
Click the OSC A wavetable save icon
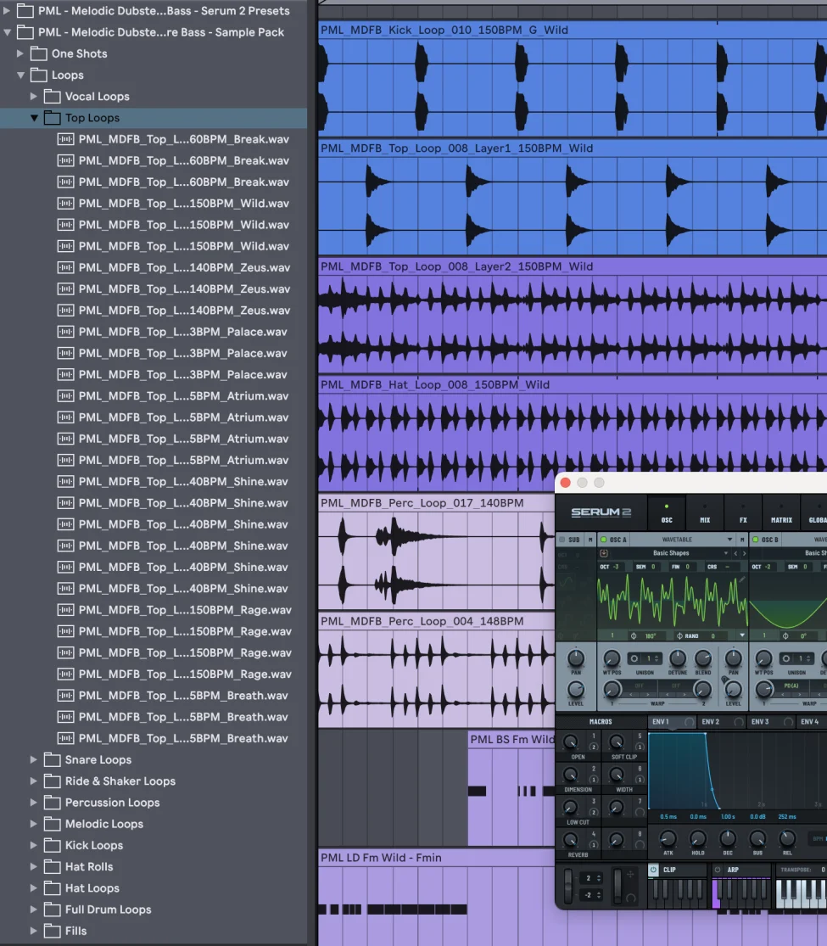click(604, 553)
